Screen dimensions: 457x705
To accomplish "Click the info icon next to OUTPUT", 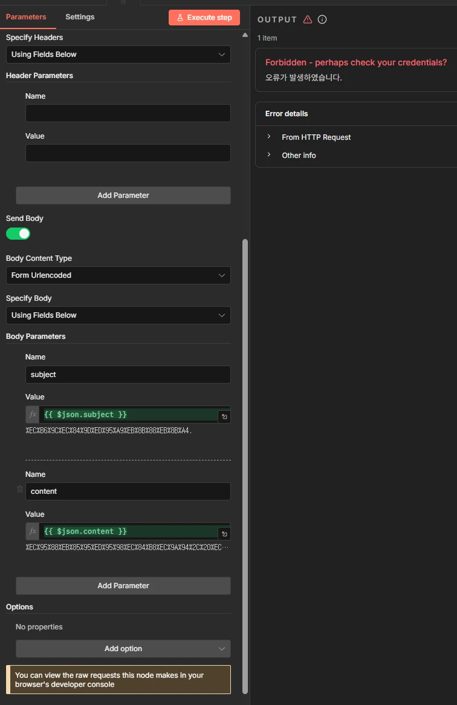I will (x=322, y=19).
